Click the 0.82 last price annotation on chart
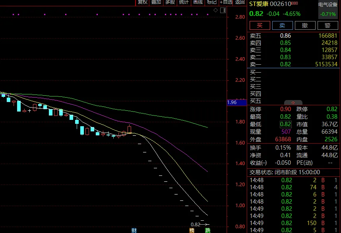The height and width of the screenshot is (233, 341). coord(195,225)
